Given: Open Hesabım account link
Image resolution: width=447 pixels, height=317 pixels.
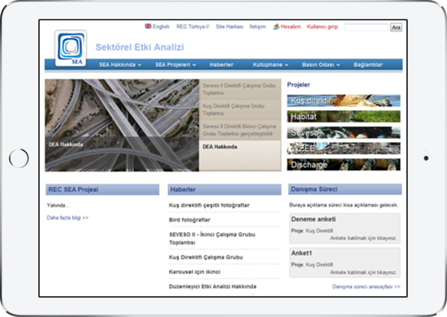Looking at the screenshot, I should 291,27.
